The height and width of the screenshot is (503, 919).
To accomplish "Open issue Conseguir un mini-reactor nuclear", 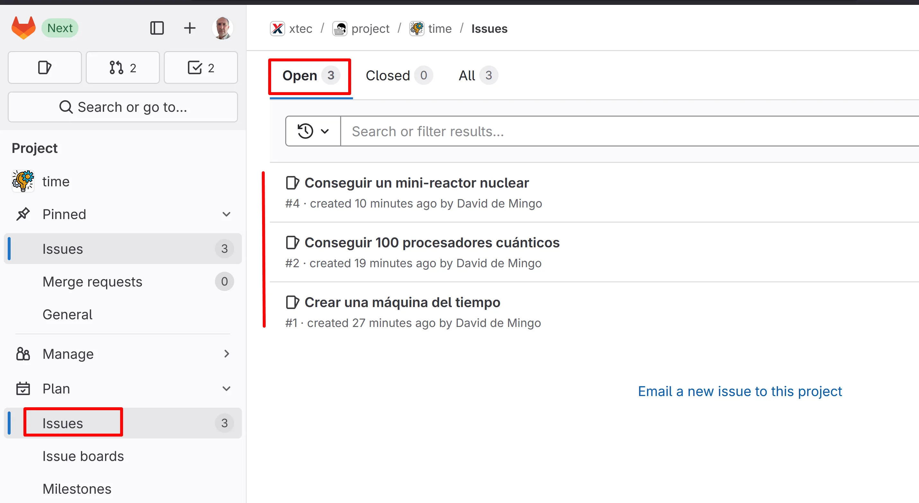I will click(x=416, y=183).
